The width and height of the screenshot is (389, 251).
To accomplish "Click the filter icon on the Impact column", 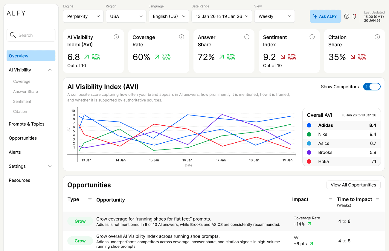I will 330,199.
